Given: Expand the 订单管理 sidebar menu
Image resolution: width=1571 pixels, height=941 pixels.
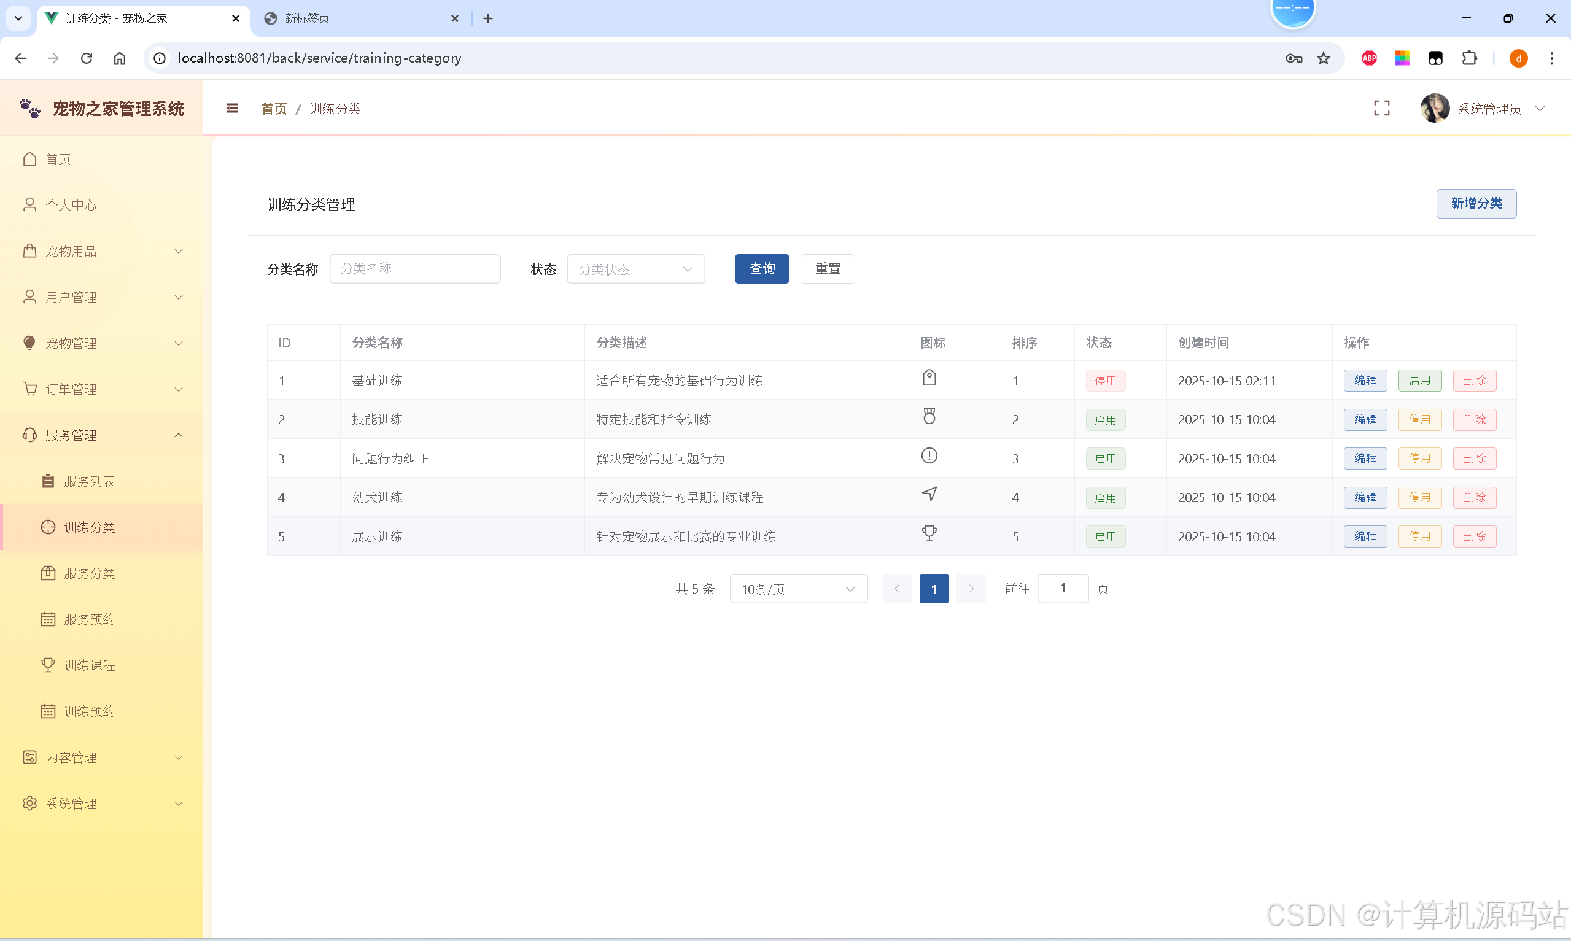Looking at the screenshot, I should click(101, 389).
